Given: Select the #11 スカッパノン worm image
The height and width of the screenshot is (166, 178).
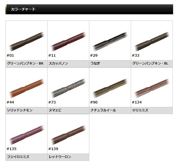Looking at the screenshot, I should (68, 40).
